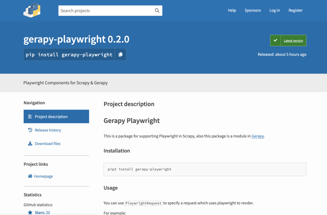The image size is (327, 215).
Task: Click the Statistics heading
Action: [x=32, y=195]
